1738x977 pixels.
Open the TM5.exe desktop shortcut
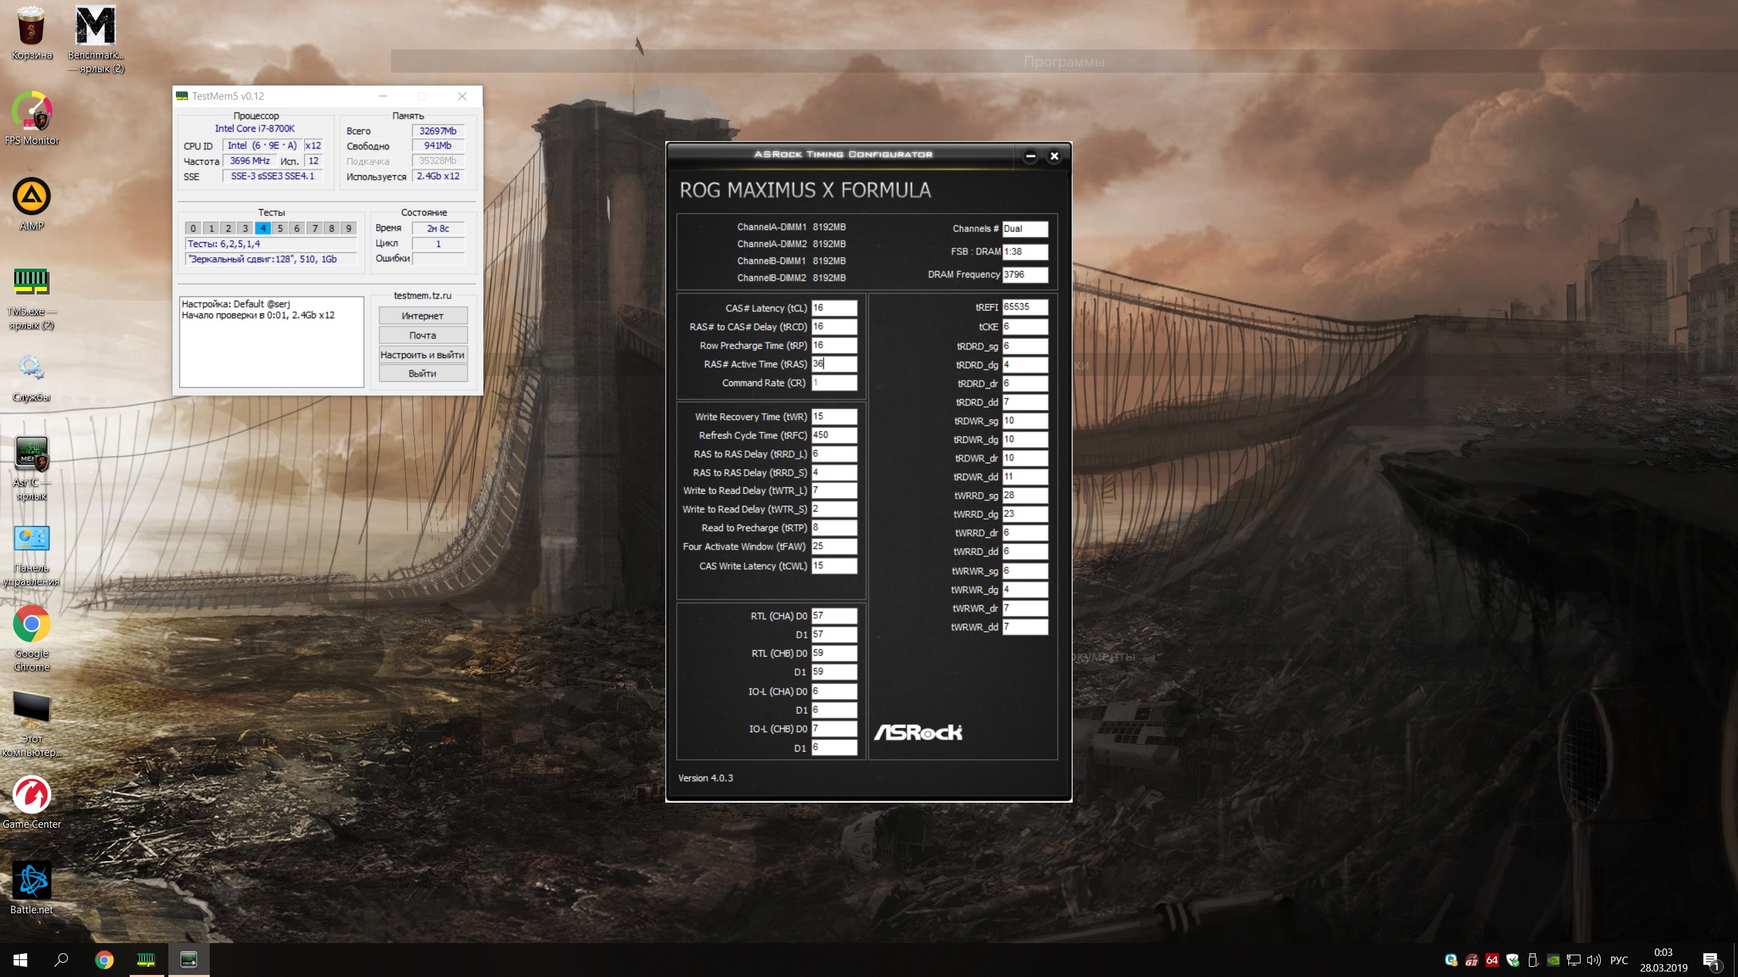click(32, 282)
